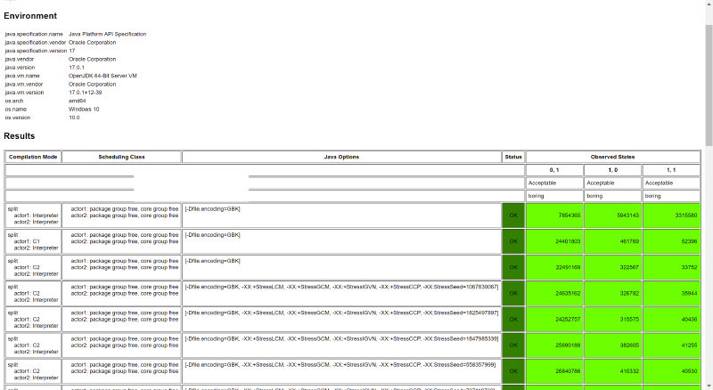Click the os.name value Windows 10
This screenshot has height=390, width=713.
point(84,109)
